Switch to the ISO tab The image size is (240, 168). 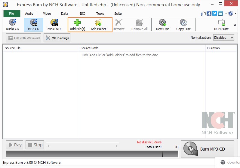(x=82, y=14)
